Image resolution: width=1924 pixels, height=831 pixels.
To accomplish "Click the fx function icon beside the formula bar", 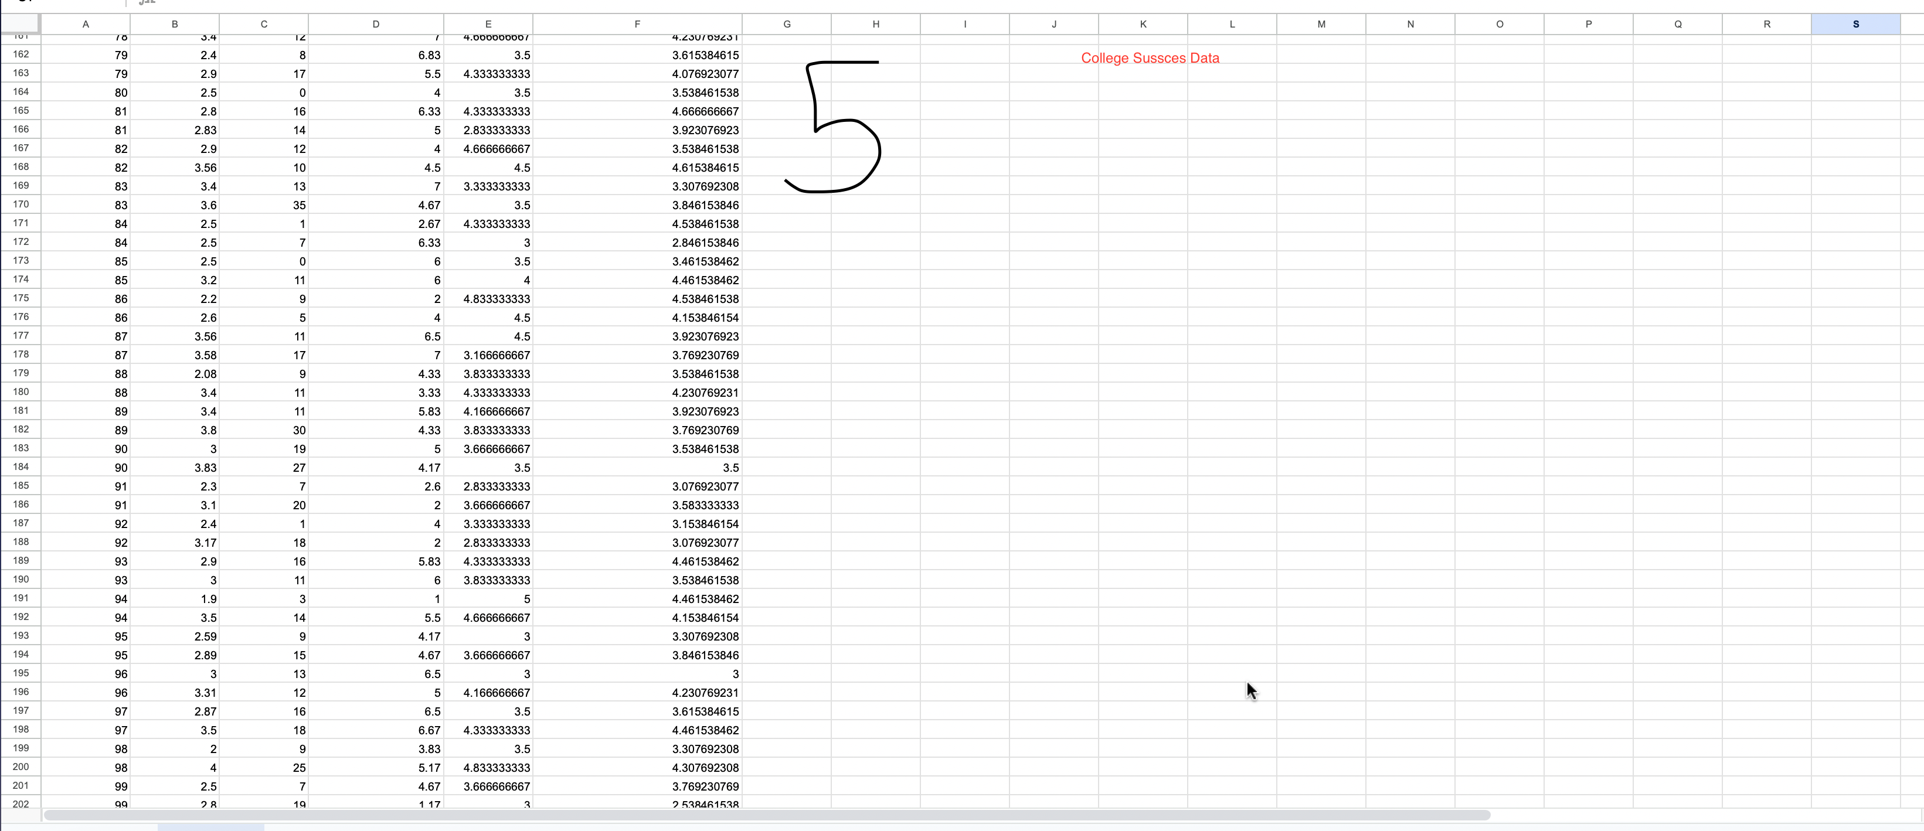I will pyautogui.click(x=147, y=3).
